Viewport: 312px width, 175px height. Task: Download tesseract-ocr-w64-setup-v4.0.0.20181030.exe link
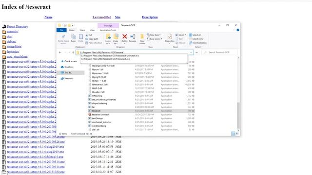click(36, 172)
